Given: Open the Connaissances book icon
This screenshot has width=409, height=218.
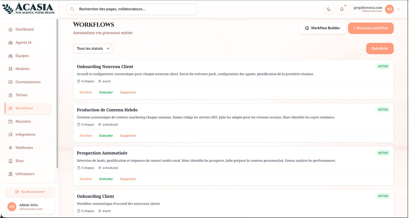Looking at the screenshot, I should coord(11,82).
